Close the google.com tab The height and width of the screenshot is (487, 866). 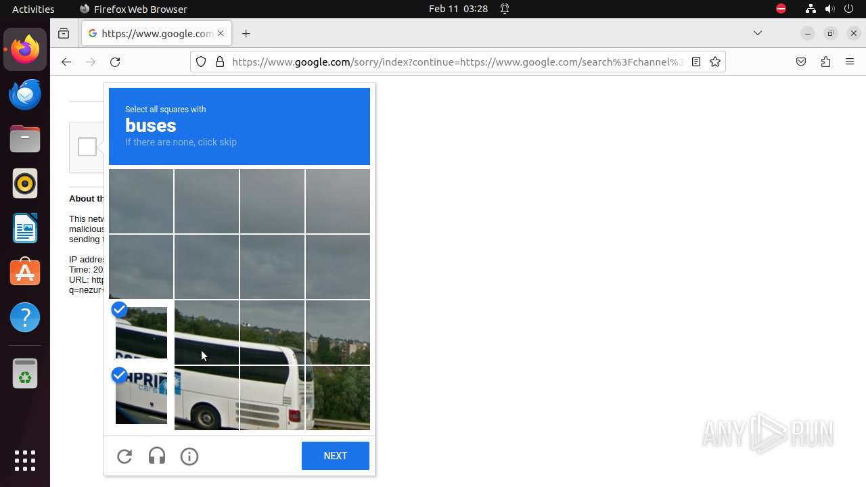coord(221,33)
